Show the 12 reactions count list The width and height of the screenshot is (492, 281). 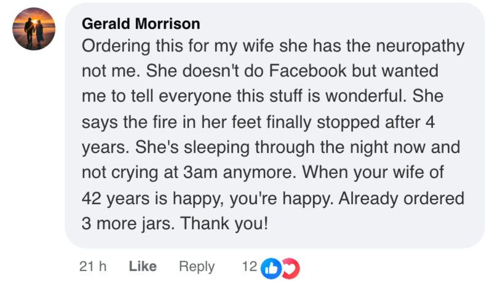click(249, 266)
